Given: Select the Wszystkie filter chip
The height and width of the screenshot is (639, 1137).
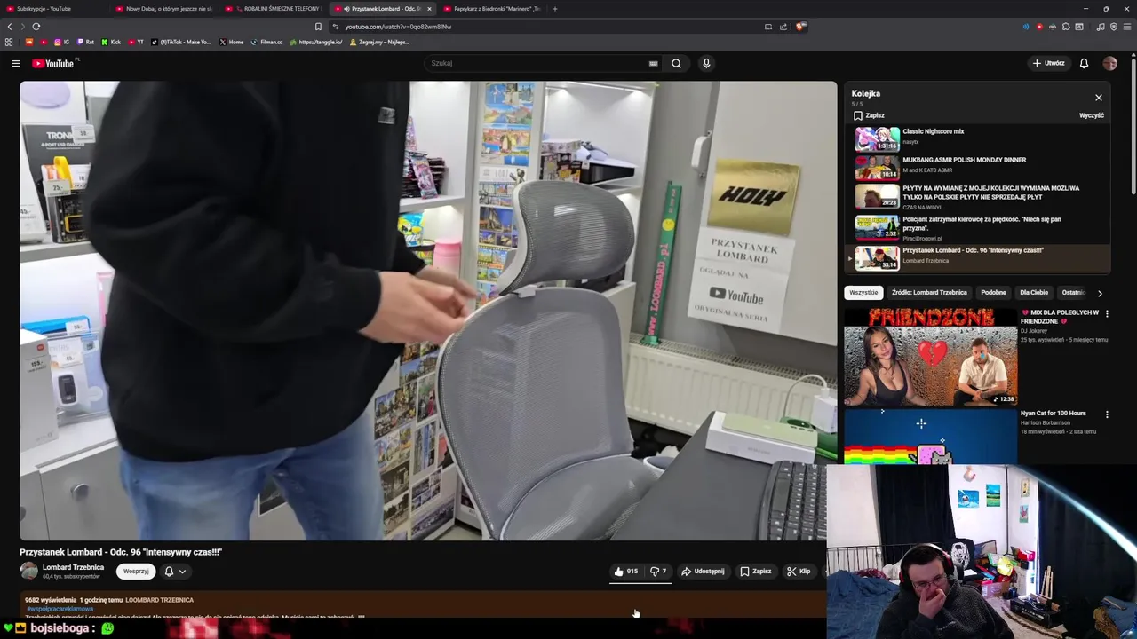Looking at the screenshot, I should click(x=863, y=292).
